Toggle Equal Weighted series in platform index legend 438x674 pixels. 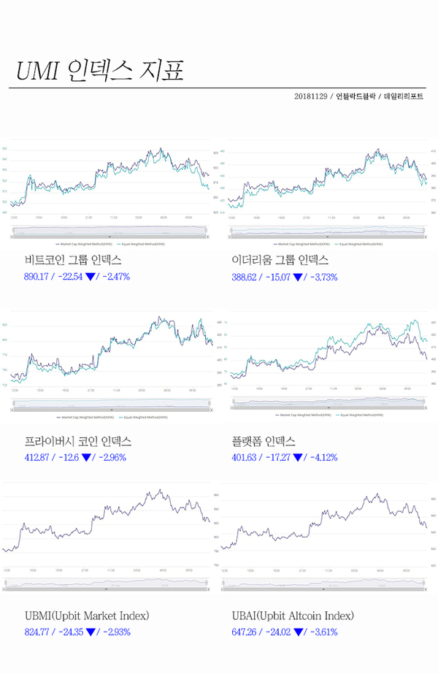(x=359, y=415)
